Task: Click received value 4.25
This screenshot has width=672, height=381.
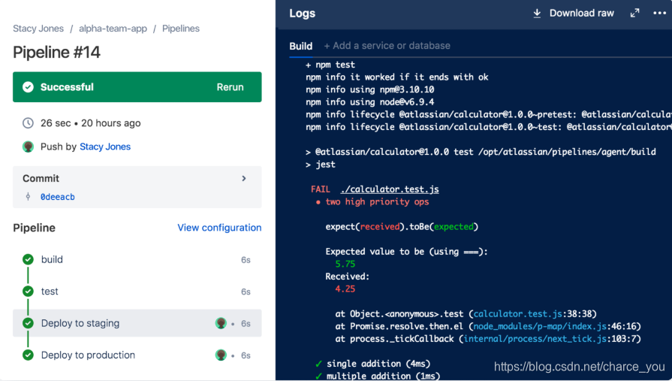Action: pos(345,289)
